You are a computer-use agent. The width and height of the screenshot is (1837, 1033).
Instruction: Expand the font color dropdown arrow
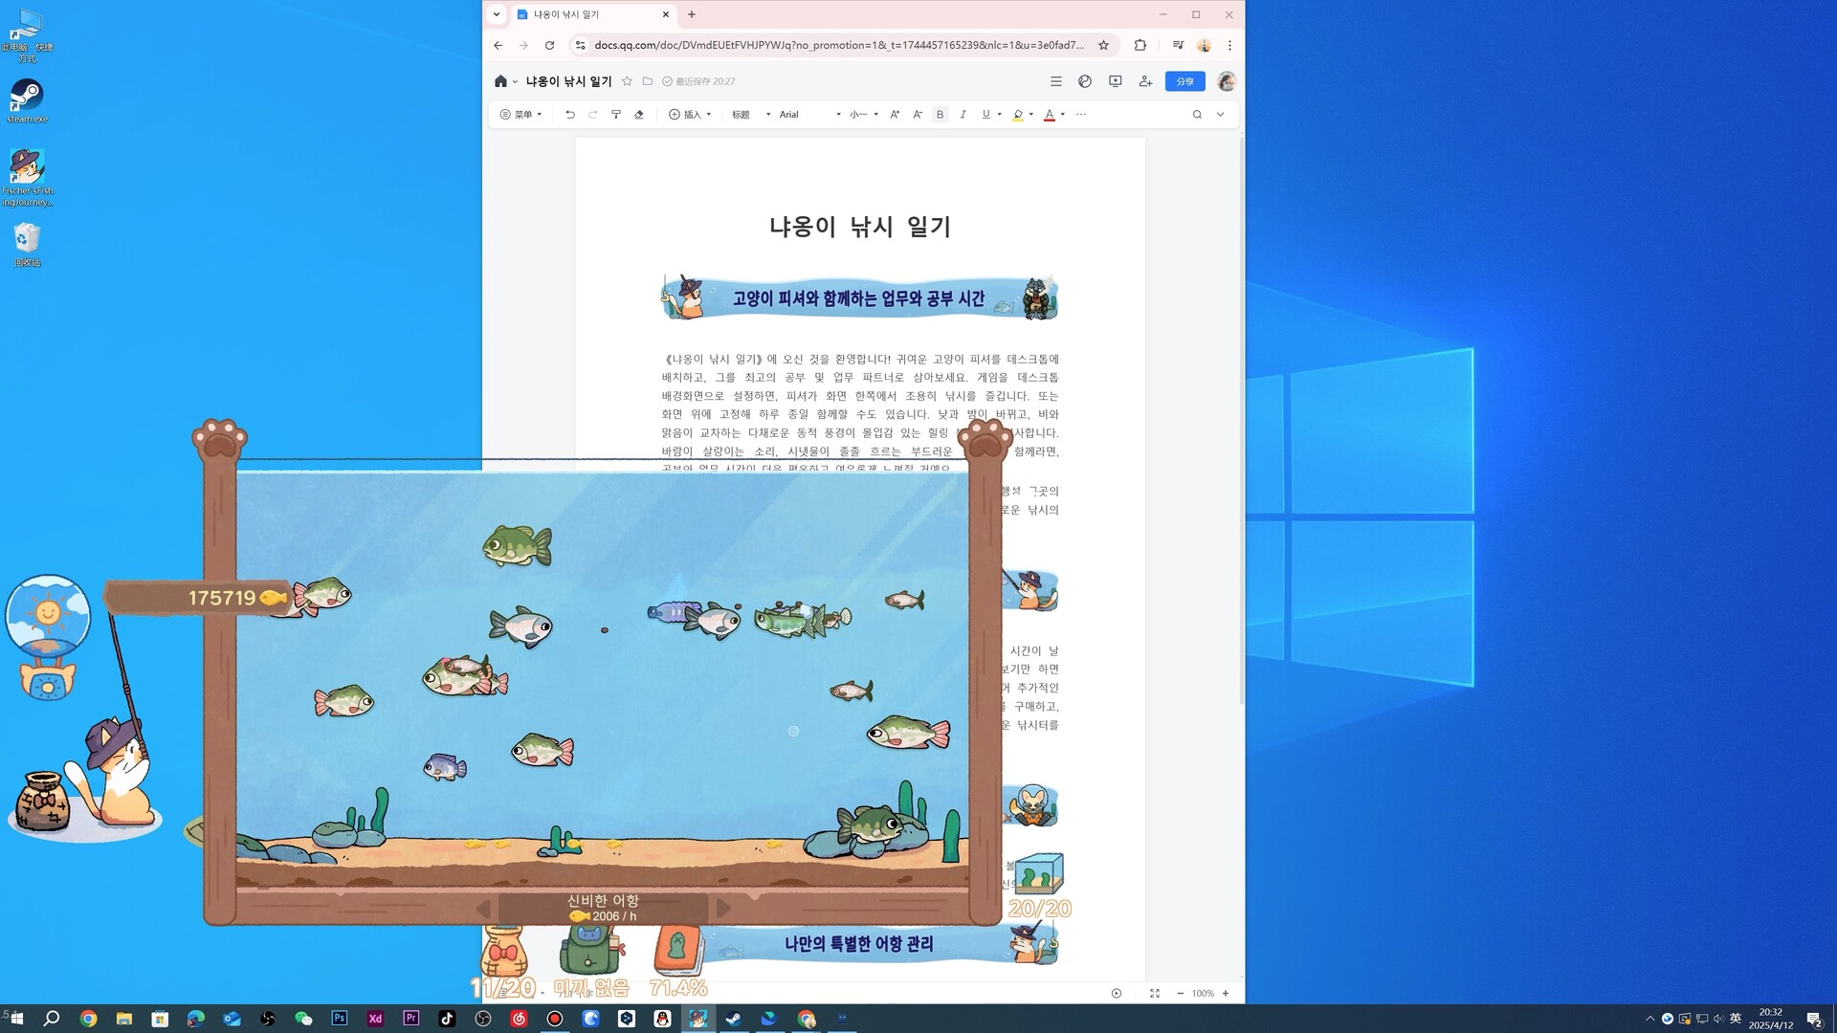coord(1063,114)
